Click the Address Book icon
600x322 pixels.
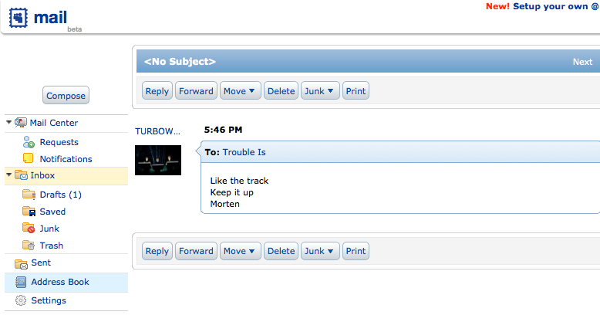tap(21, 282)
